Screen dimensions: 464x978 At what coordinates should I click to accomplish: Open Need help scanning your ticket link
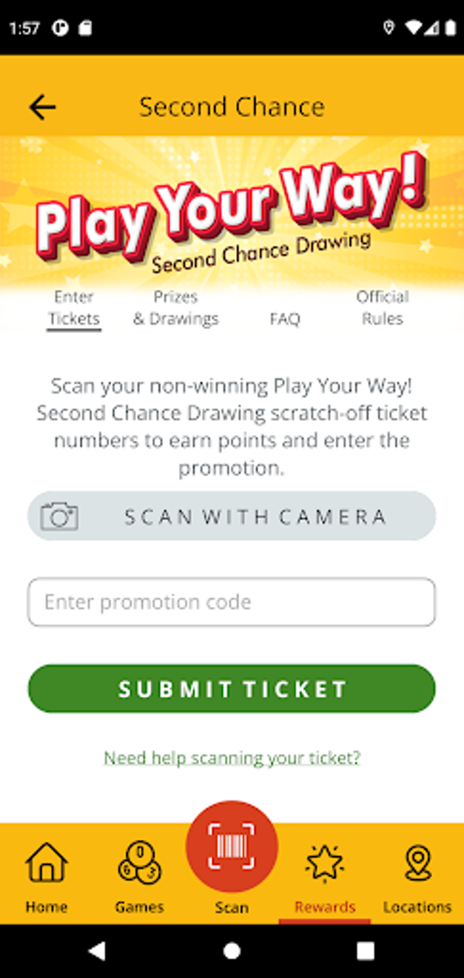tap(232, 758)
